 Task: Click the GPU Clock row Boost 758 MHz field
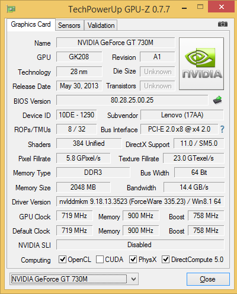pos(206,216)
